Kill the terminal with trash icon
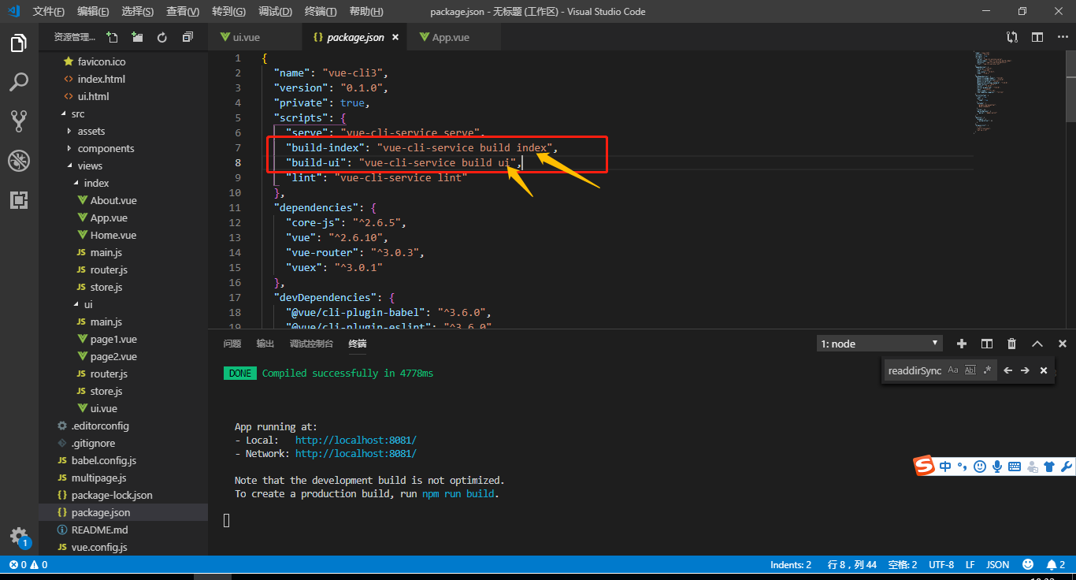Viewport: 1076px width, 580px height. coord(1011,344)
